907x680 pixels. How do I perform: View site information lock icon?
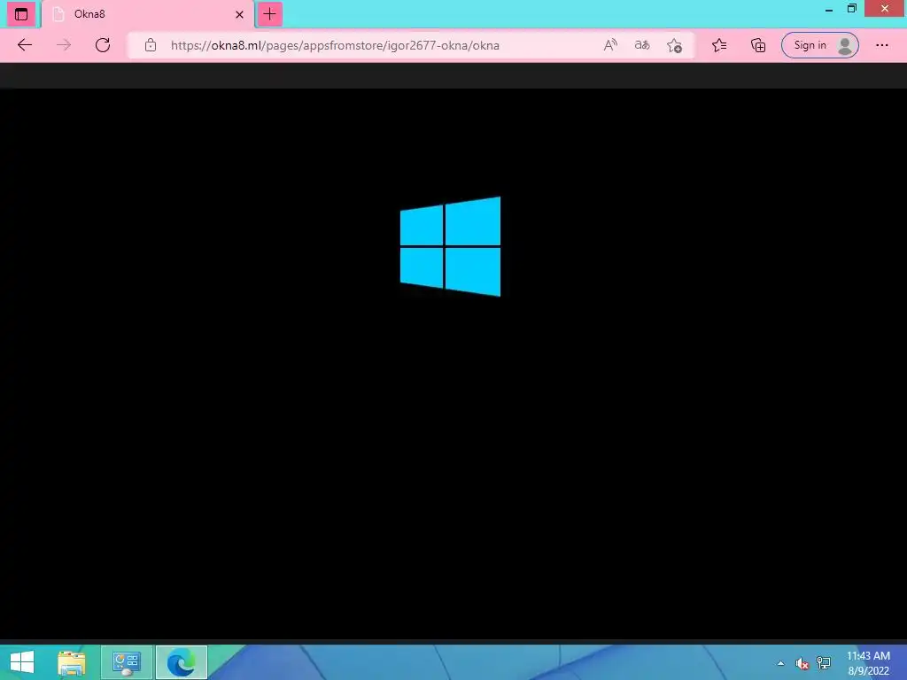click(151, 45)
